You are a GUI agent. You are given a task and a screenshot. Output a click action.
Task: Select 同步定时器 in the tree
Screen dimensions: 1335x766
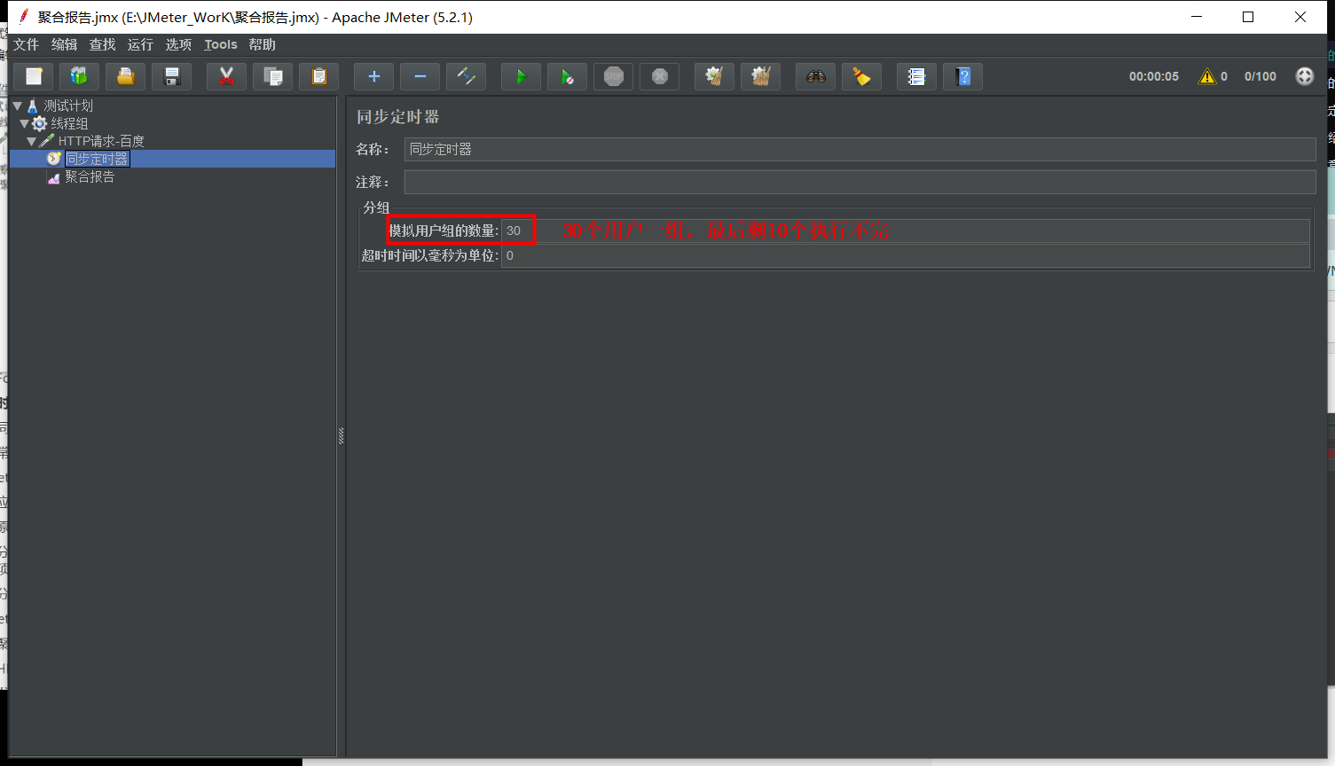(98, 159)
